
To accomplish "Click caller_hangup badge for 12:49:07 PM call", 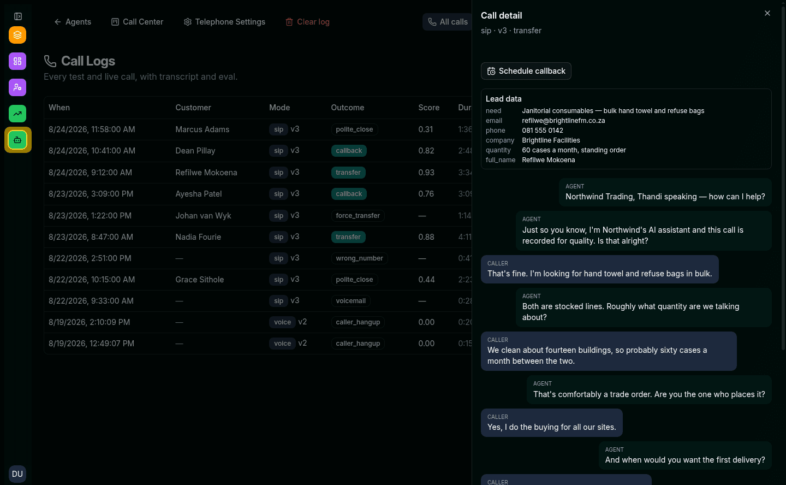I will point(358,344).
